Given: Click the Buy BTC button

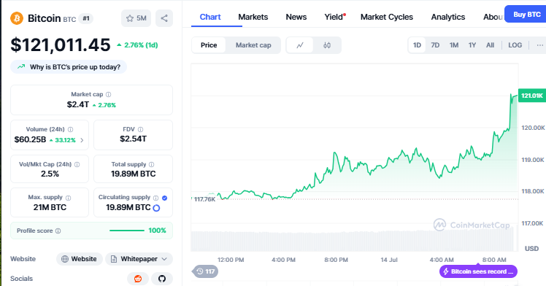Looking at the screenshot, I should (x=526, y=15).
